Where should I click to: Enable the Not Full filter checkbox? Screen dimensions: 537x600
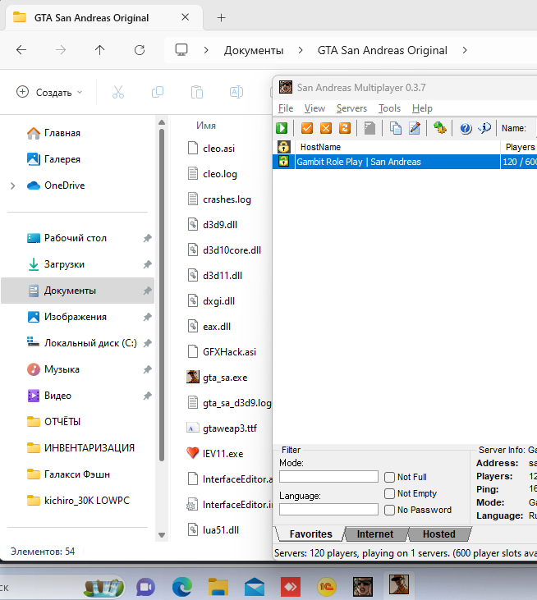[390, 477]
